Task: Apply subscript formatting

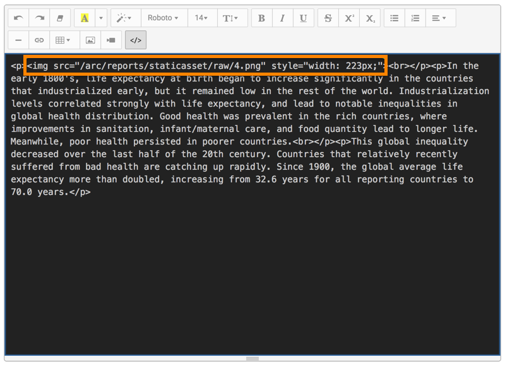Action: click(x=369, y=18)
